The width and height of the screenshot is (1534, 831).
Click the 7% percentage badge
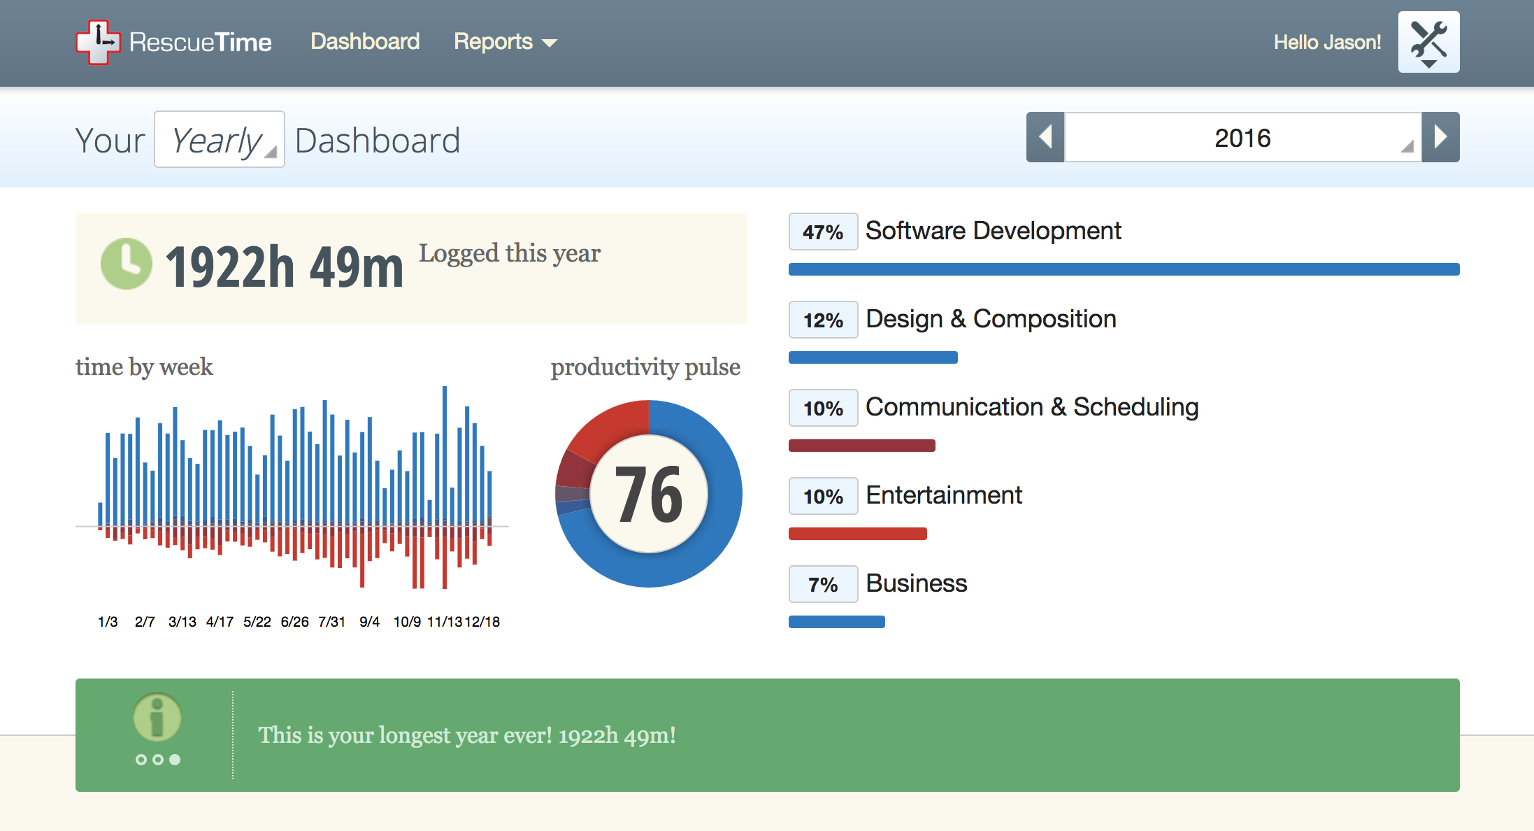pyautogui.click(x=823, y=584)
